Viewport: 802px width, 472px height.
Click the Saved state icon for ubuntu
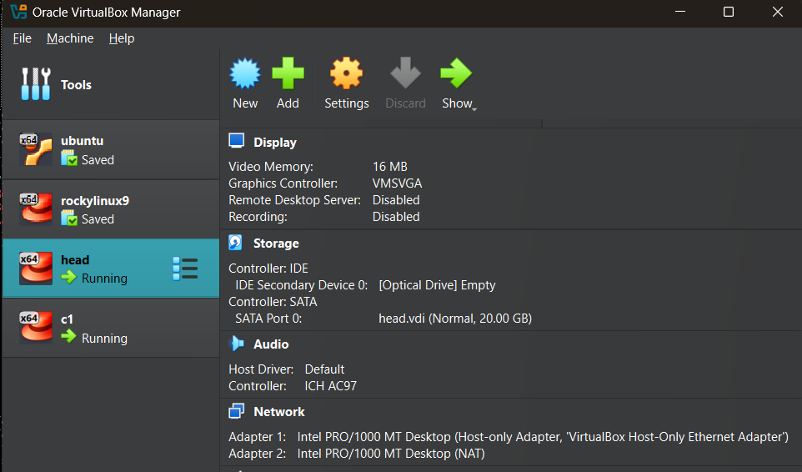(x=69, y=158)
